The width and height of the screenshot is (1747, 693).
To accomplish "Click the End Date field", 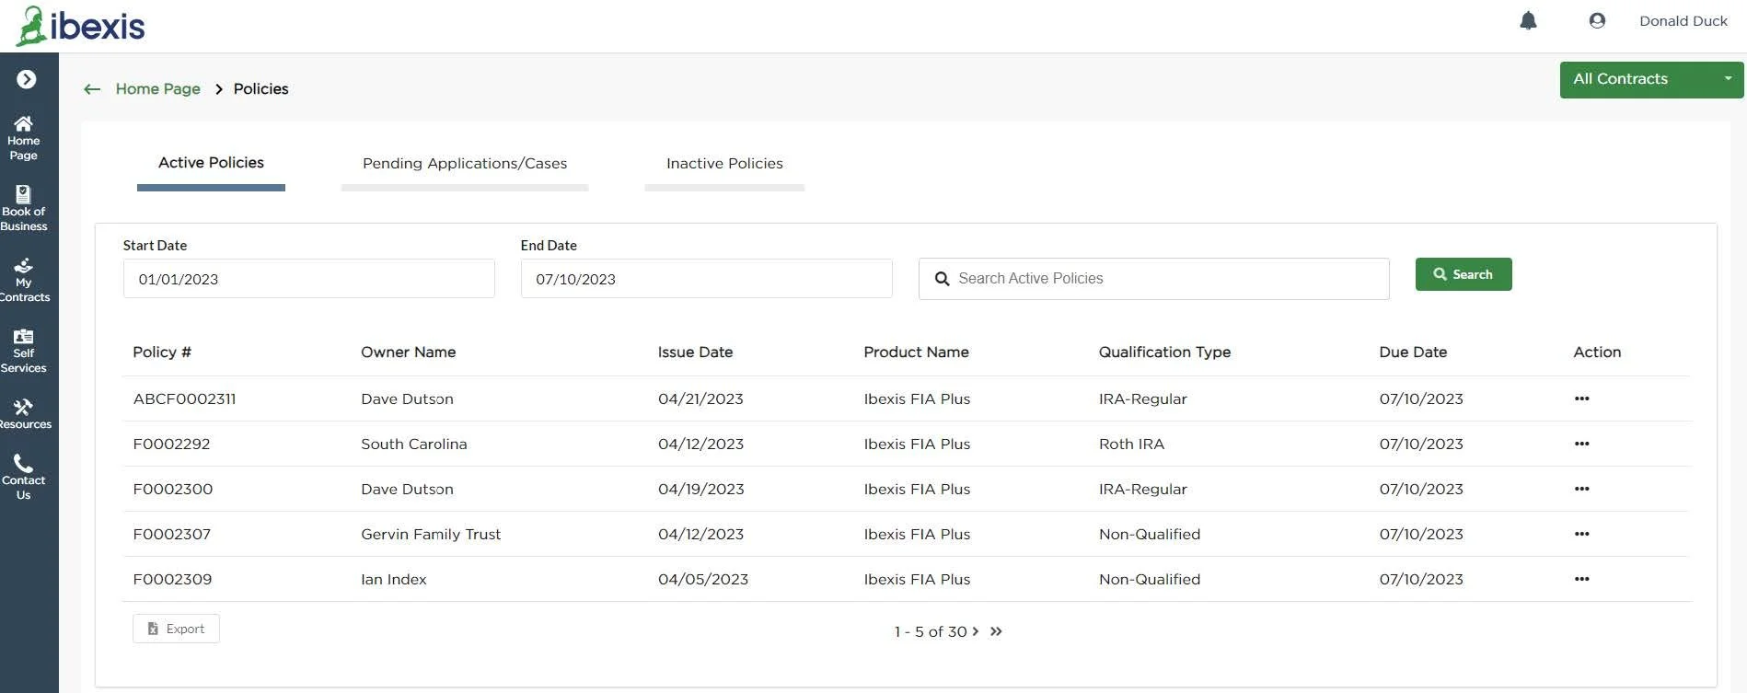I will tap(706, 279).
